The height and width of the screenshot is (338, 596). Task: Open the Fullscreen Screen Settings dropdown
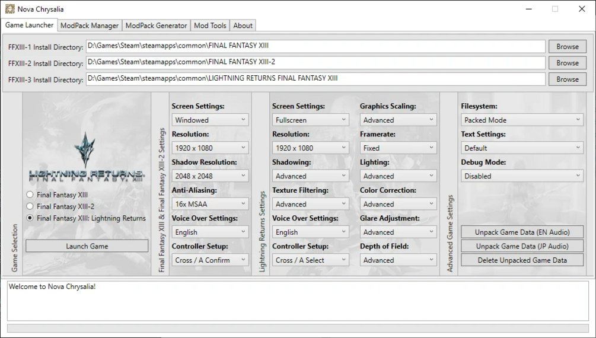coord(311,120)
